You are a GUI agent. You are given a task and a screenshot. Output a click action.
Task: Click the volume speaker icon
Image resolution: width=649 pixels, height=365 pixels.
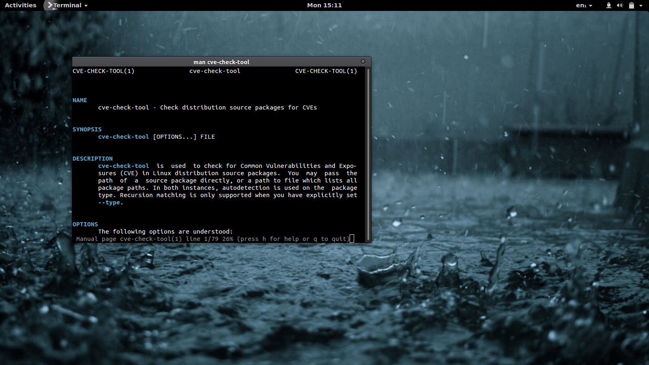coord(619,5)
